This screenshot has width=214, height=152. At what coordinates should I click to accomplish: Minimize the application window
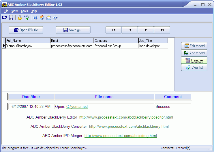(196, 5)
